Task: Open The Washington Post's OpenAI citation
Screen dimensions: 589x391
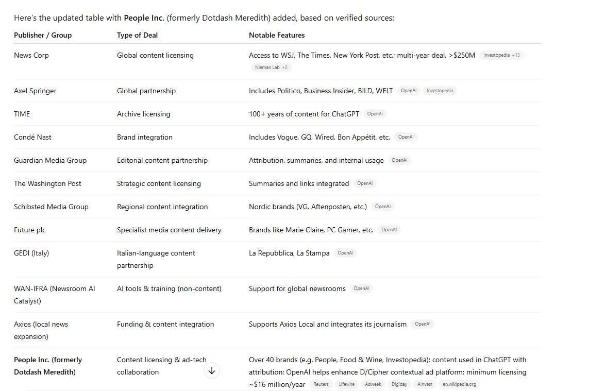Action: [x=365, y=183]
